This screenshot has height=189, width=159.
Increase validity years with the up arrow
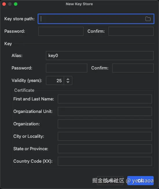pos(68,79)
